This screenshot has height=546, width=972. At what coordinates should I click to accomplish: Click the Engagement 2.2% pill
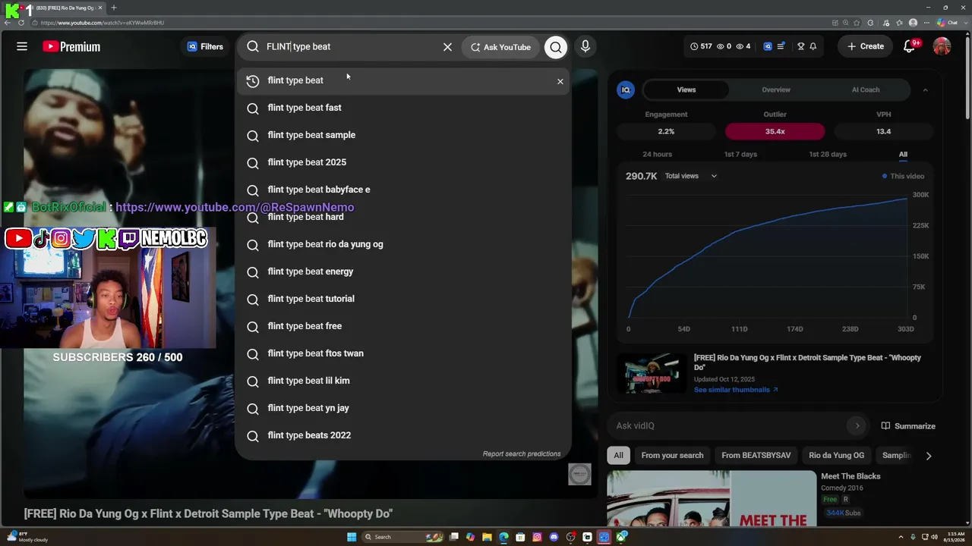(x=666, y=131)
